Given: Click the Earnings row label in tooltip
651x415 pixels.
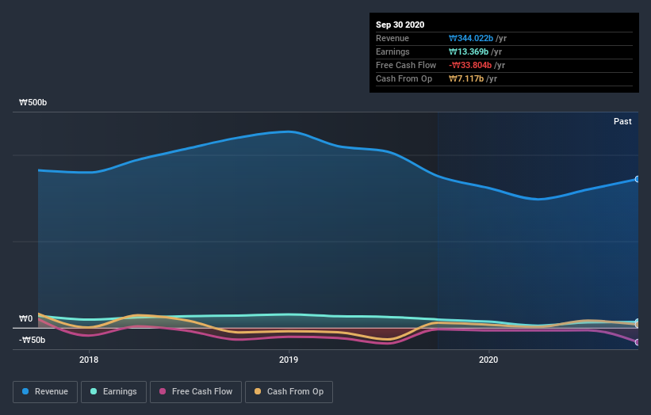Looking at the screenshot, I should click(x=393, y=51).
